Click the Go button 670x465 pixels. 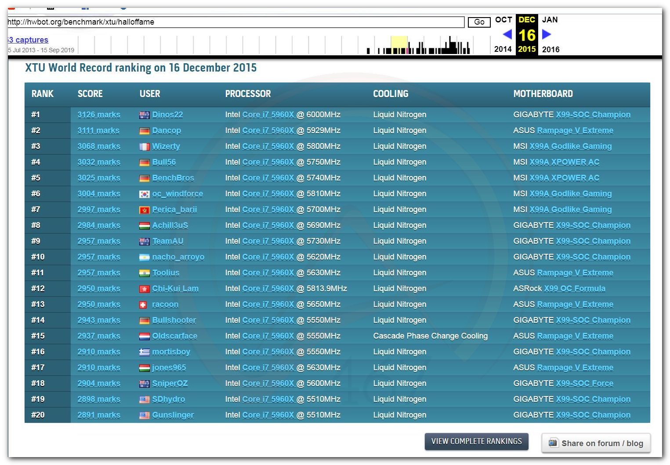point(479,22)
